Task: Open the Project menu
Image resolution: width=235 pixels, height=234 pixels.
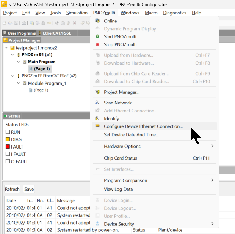Action: [x=10, y=13]
